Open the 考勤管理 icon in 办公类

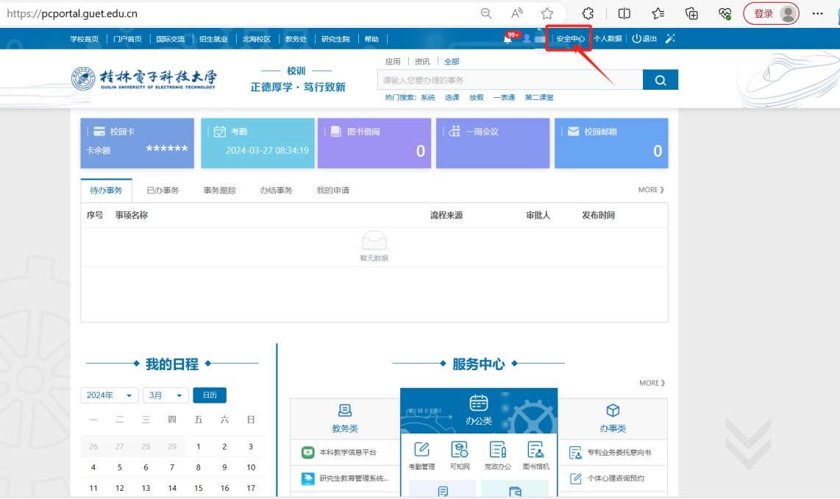click(421, 455)
